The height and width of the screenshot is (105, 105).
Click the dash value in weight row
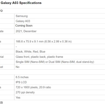tap(16, 47)
